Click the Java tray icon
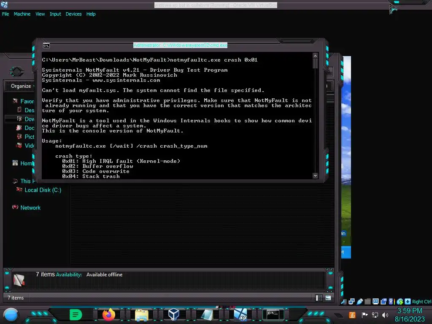 [x=352, y=315]
